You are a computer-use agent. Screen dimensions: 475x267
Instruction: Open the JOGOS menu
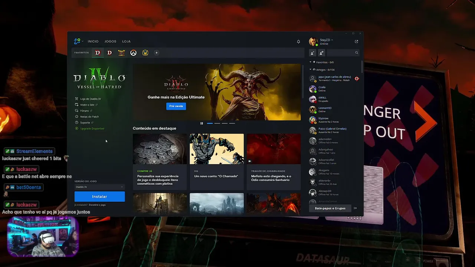110,42
